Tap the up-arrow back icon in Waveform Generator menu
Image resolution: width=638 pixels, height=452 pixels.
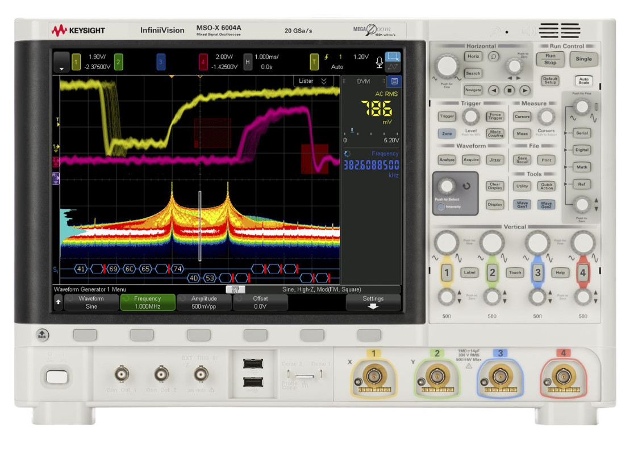[58, 302]
